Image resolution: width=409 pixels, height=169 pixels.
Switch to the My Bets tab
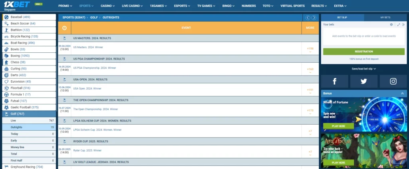[x=385, y=18]
